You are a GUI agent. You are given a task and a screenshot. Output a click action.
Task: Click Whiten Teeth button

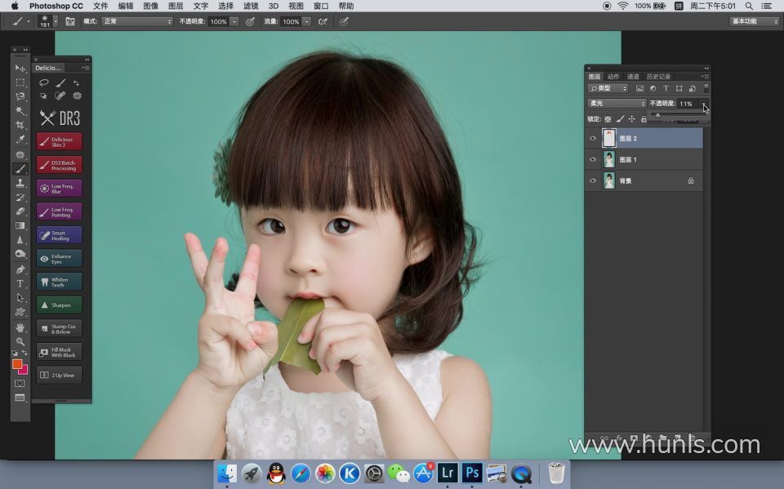[60, 282]
